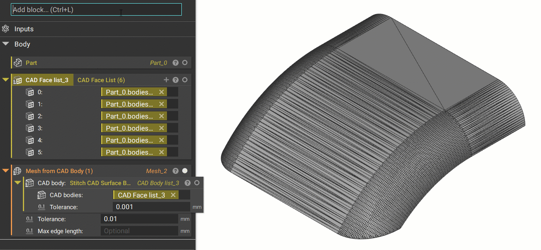Image resolution: width=541 pixels, height=250 pixels.
Task: Collapse the Body section
Action: pyautogui.click(x=5, y=44)
